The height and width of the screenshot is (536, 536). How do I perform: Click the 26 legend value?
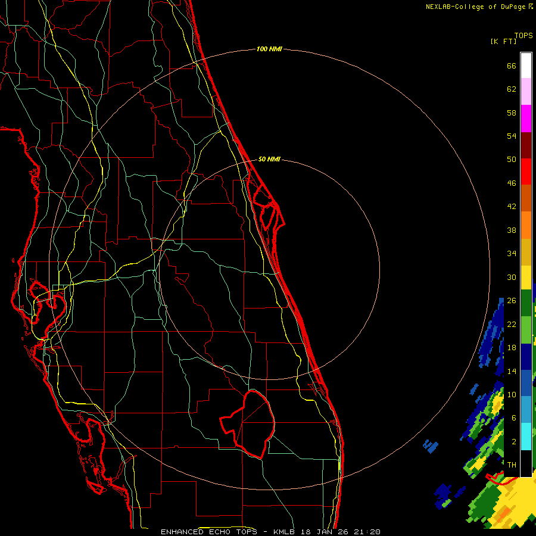click(512, 301)
